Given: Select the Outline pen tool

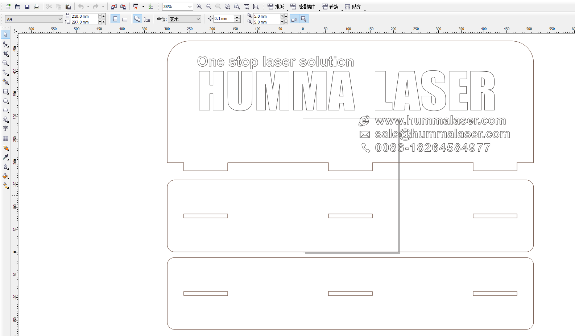Looking at the screenshot, I should (5, 167).
